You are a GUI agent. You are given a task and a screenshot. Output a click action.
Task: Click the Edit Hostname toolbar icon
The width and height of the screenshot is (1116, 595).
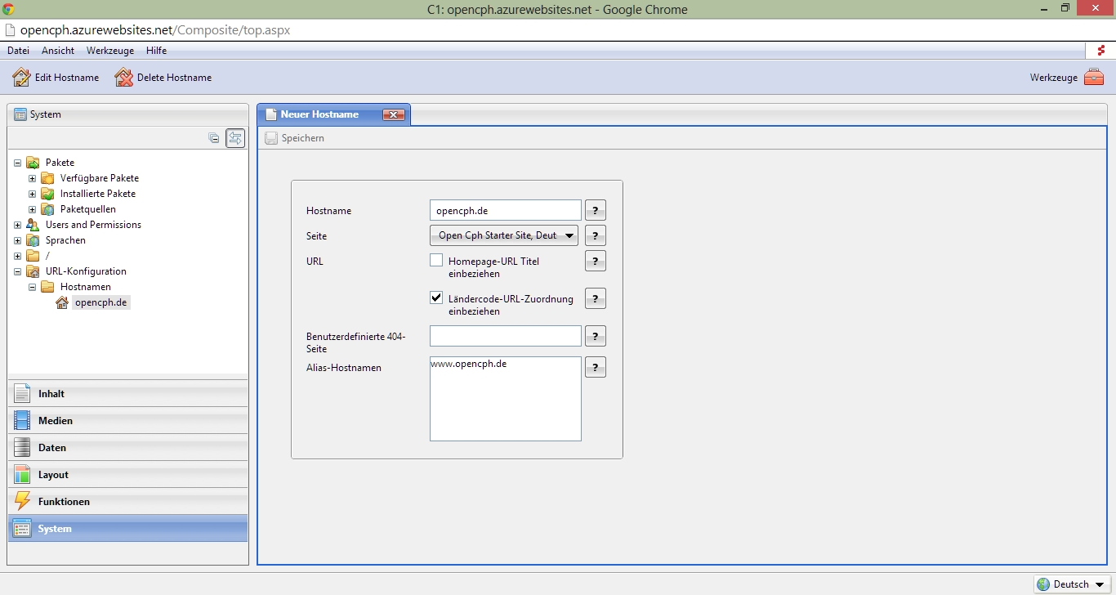click(22, 78)
